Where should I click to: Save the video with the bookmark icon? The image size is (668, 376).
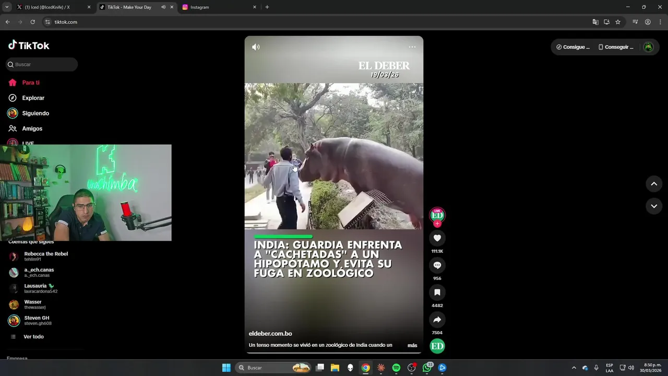click(x=437, y=292)
